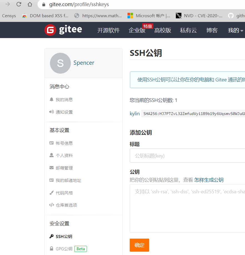Click the gitee wordmark text
Screen dimensions: 245x255
tap(70, 30)
